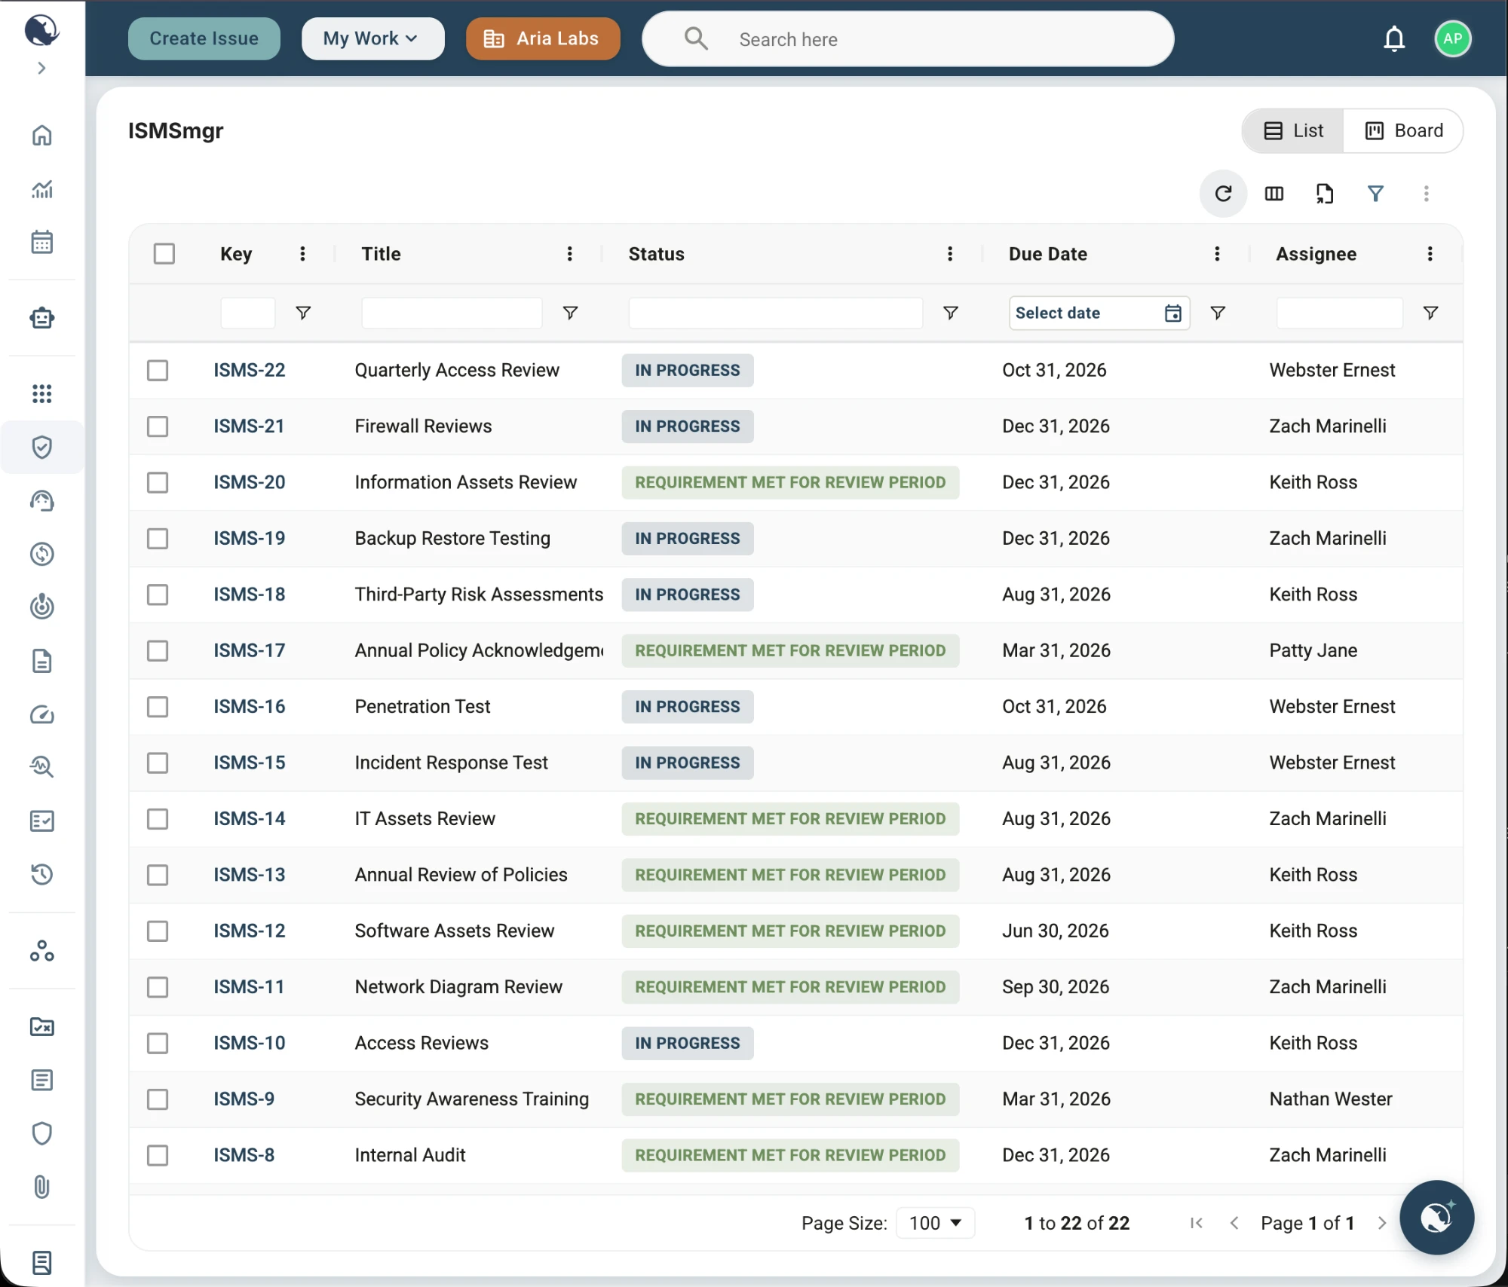Image resolution: width=1508 pixels, height=1287 pixels.
Task: Check the ISMS-13 row checkbox
Action: (158, 875)
